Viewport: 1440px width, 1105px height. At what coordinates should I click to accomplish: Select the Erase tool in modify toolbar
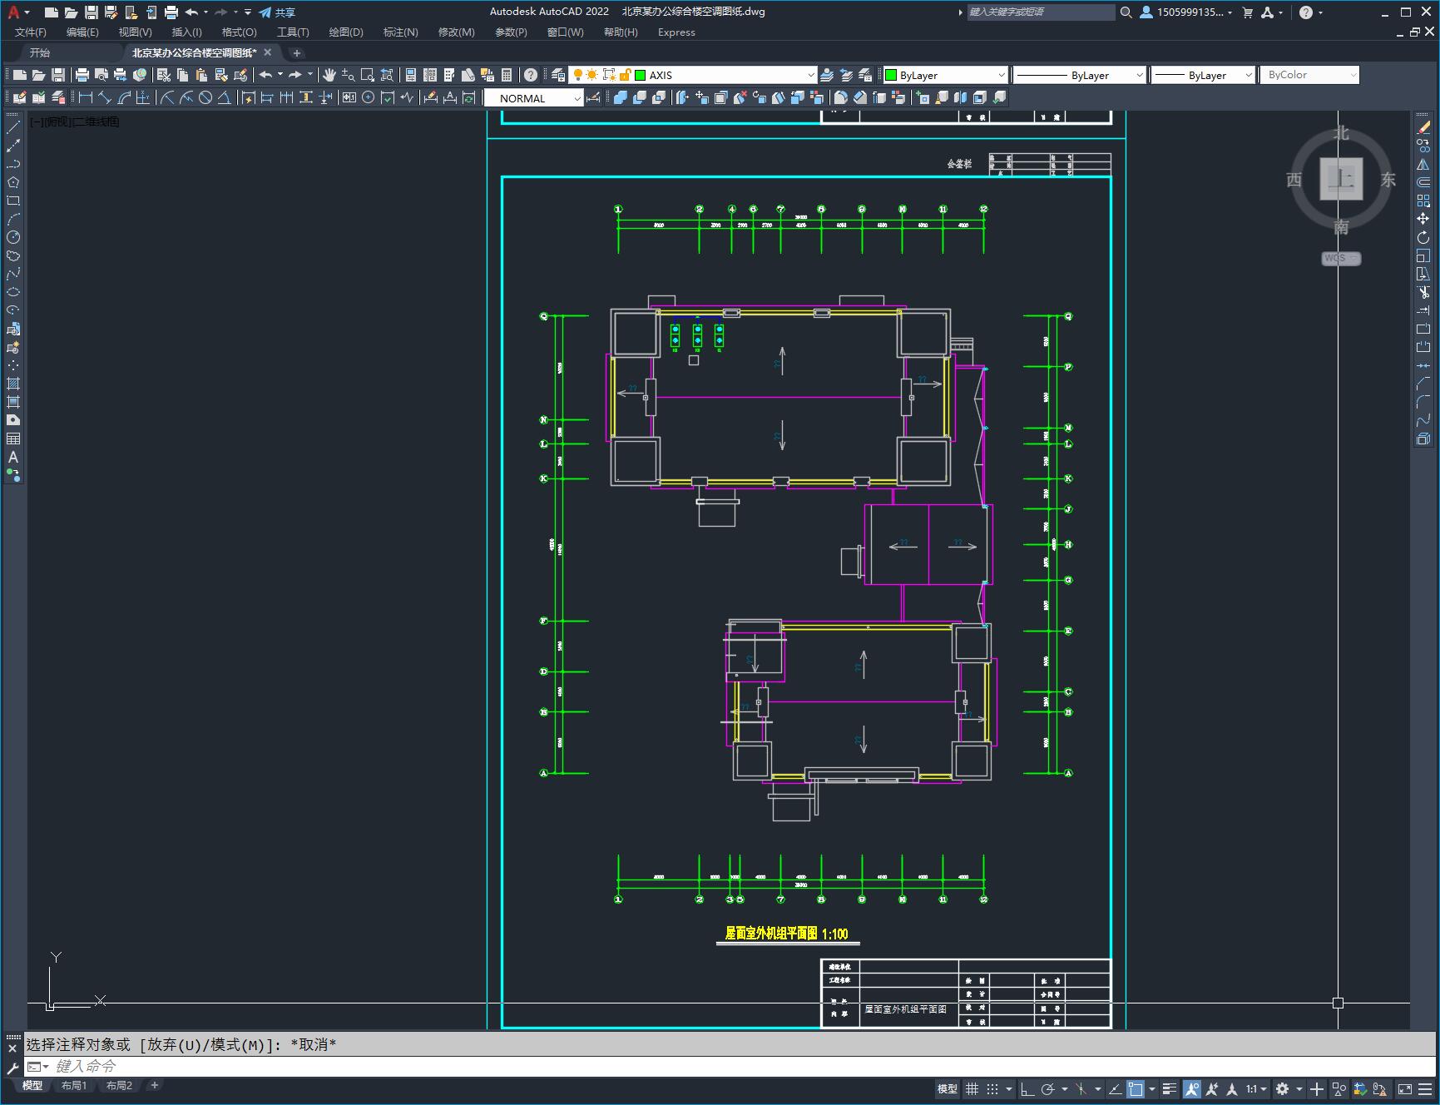(1423, 127)
